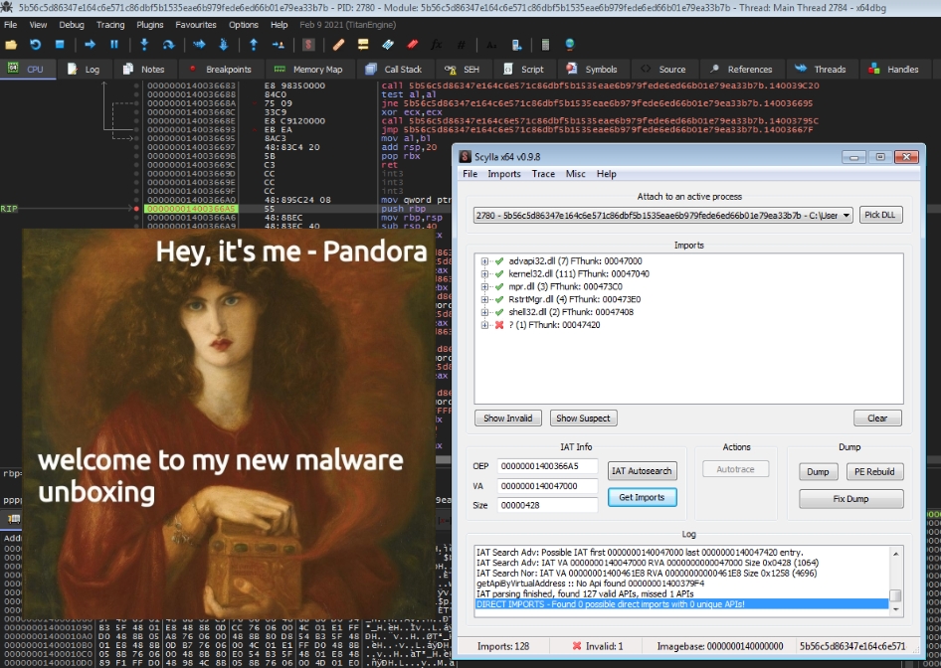Select the 'DIRECT IMPORTS' highlighted log line

pos(681,604)
